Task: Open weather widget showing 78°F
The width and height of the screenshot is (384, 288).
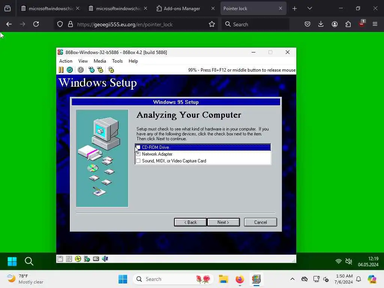Action: [25, 279]
